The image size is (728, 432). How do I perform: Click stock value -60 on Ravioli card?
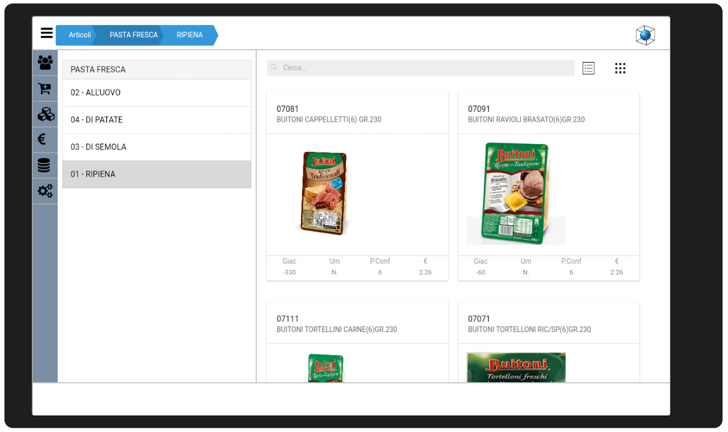[x=481, y=273]
